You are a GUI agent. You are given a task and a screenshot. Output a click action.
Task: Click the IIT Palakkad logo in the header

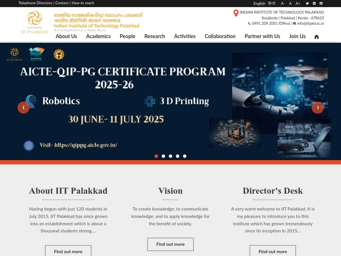34,22
